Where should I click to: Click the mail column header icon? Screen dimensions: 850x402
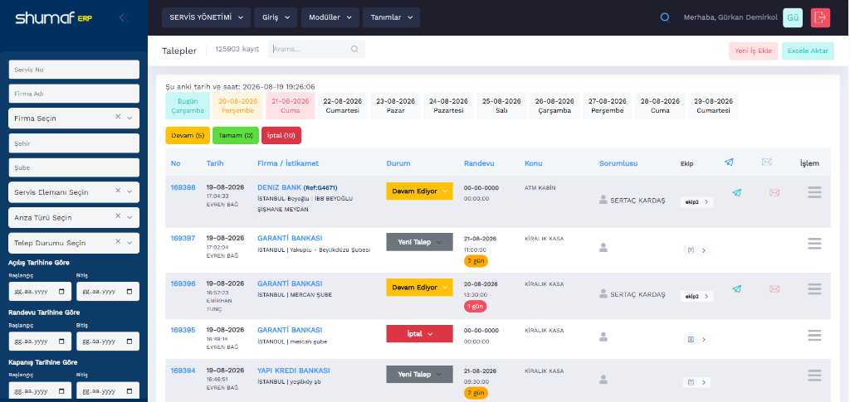(x=766, y=162)
